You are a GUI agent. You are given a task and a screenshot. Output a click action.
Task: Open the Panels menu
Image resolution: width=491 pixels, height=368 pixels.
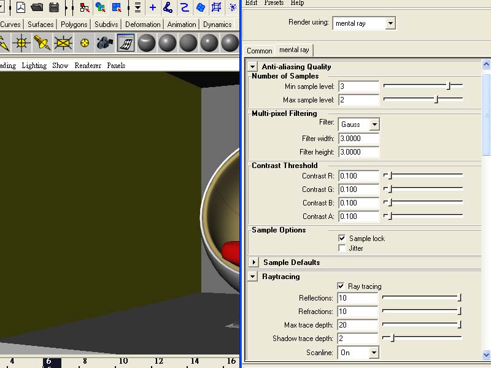[116, 66]
